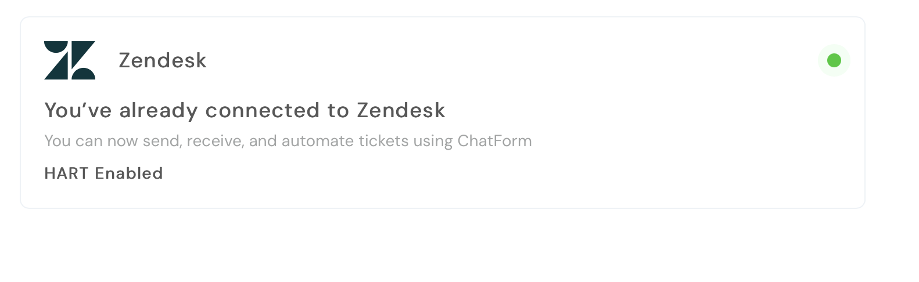Select the word 'HART' in the card

click(x=67, y=173)
